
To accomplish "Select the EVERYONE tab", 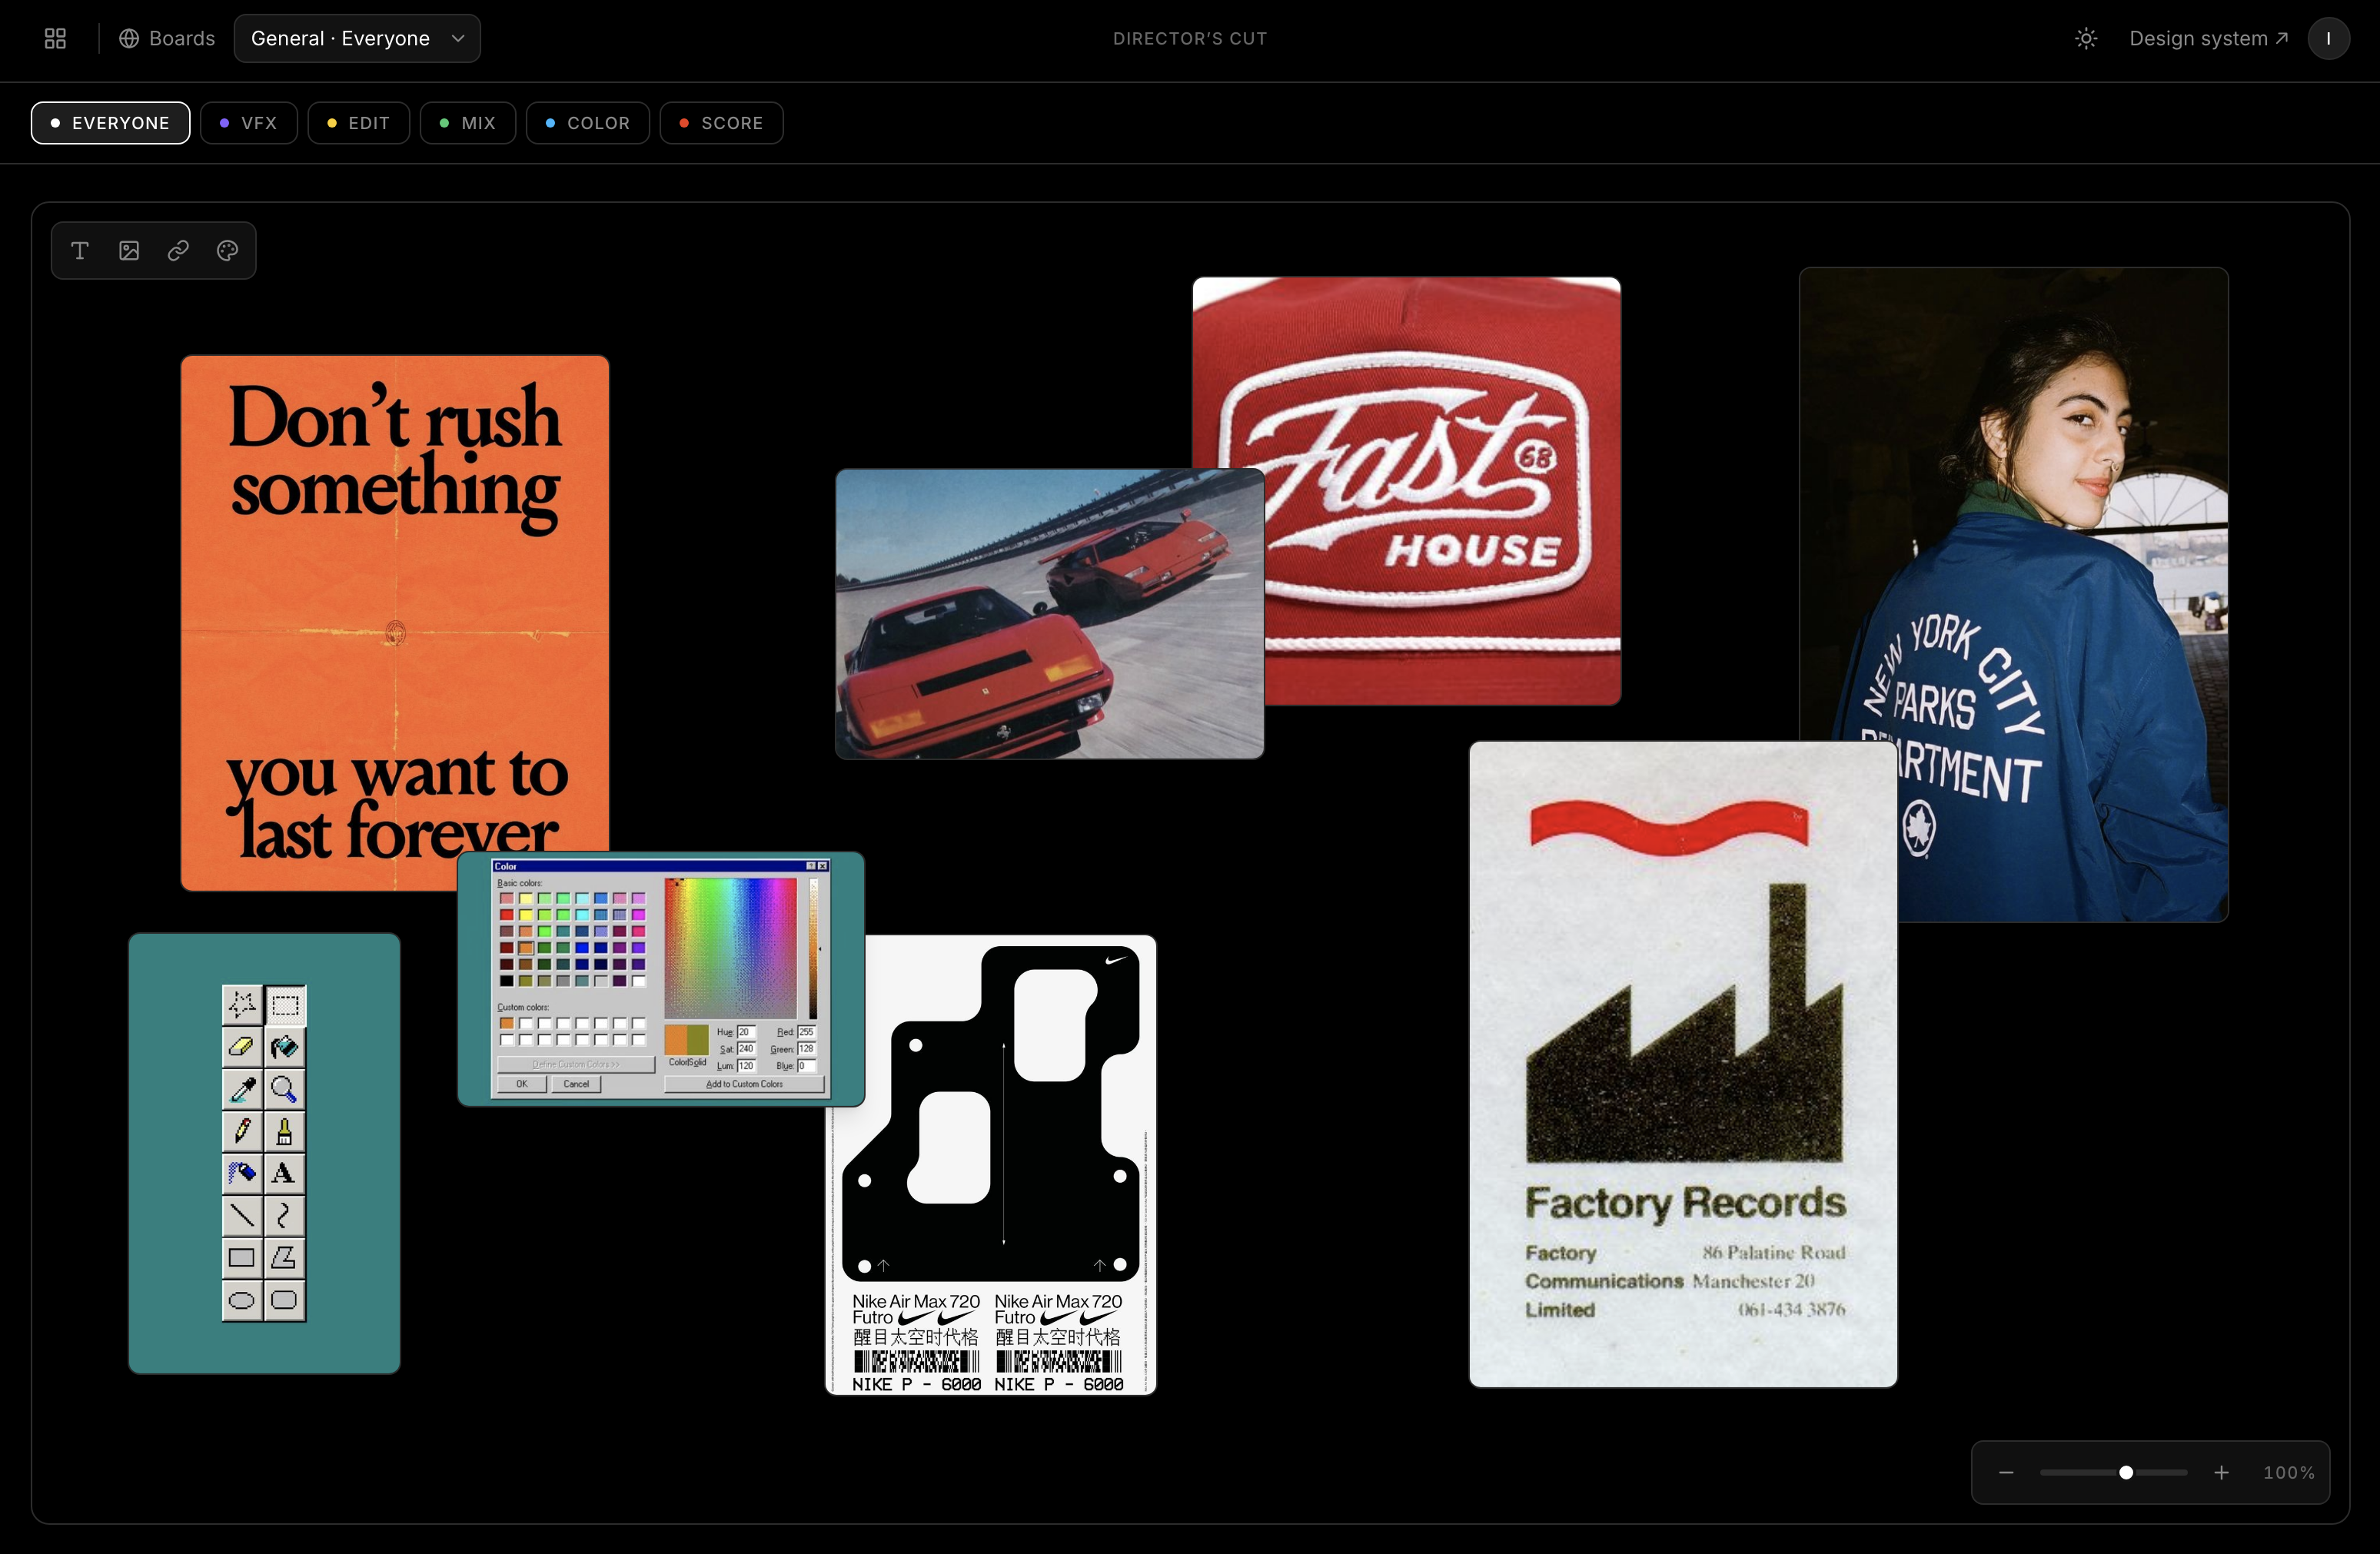I will tap(110, 123).
